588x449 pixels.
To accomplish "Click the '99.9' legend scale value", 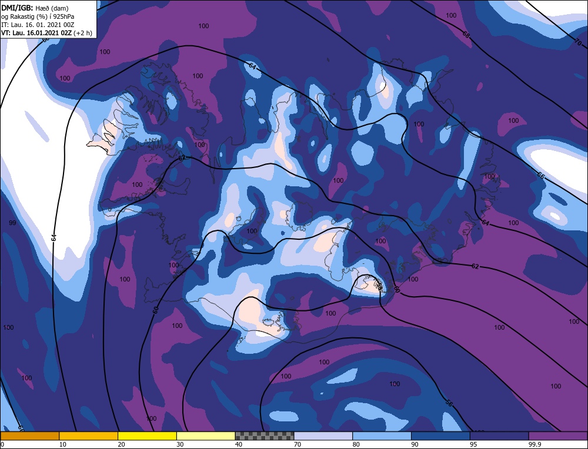I will (534, 444).
